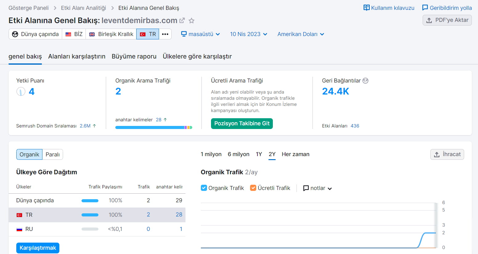Click the anahtar kelimeler 28 value
The height and width of the screenshot is (254, 478).
coord(158,119)
